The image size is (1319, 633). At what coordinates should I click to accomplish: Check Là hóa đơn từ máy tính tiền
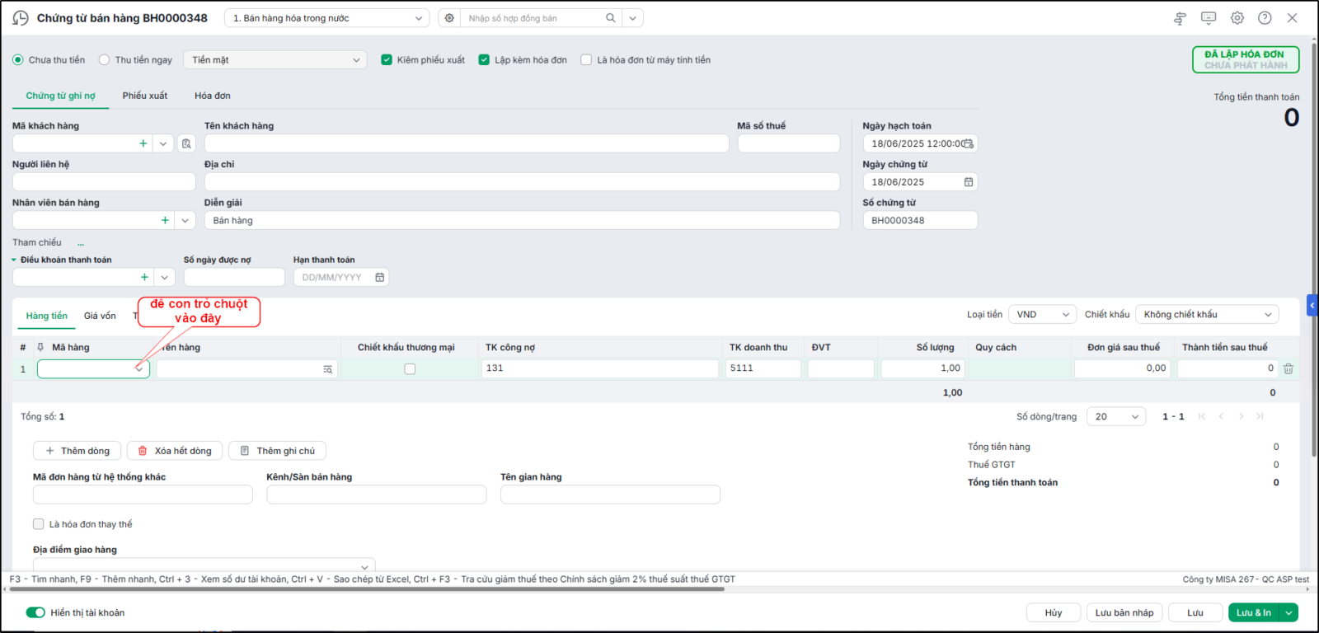[x=586, y=60]
